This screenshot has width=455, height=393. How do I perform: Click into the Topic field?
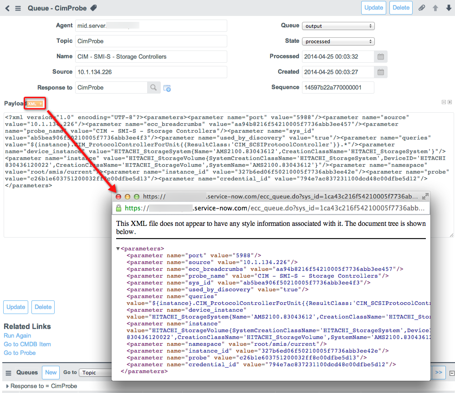151,41
